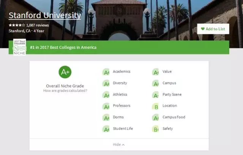Open #1 in 2017 Best Colleges ranking

pyautogui.click(x=63, y=48)
